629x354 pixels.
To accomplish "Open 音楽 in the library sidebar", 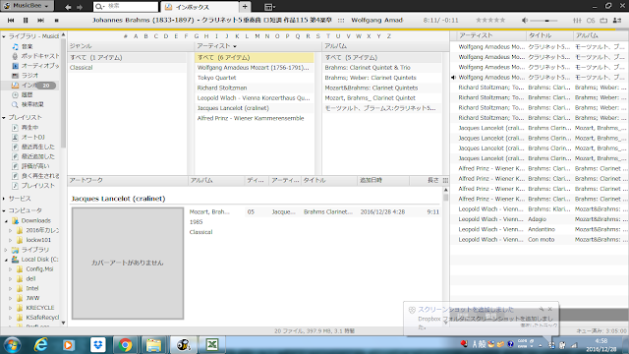I will [27, 46].
